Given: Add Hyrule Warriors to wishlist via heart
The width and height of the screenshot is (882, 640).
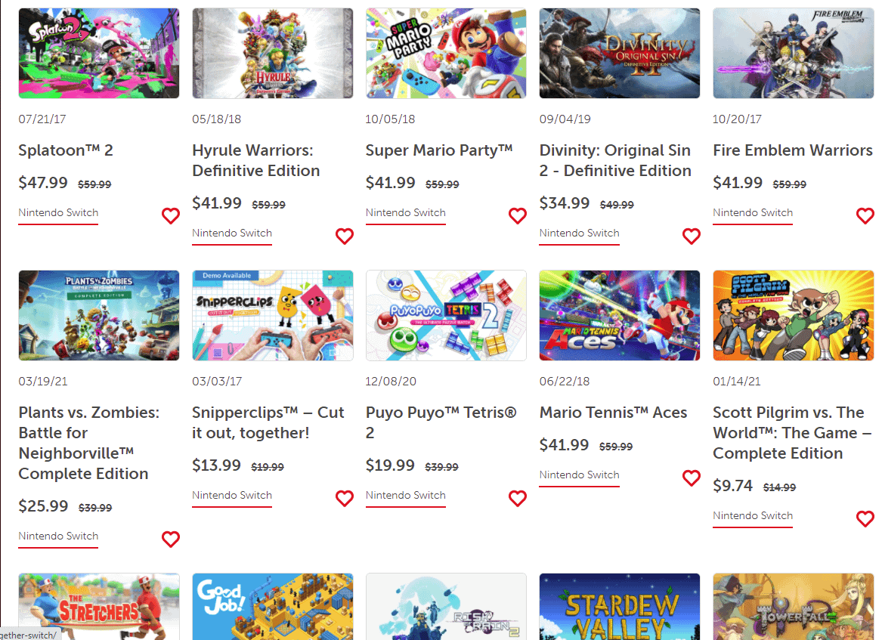Looking at the screenshot, I should point(345,237).
